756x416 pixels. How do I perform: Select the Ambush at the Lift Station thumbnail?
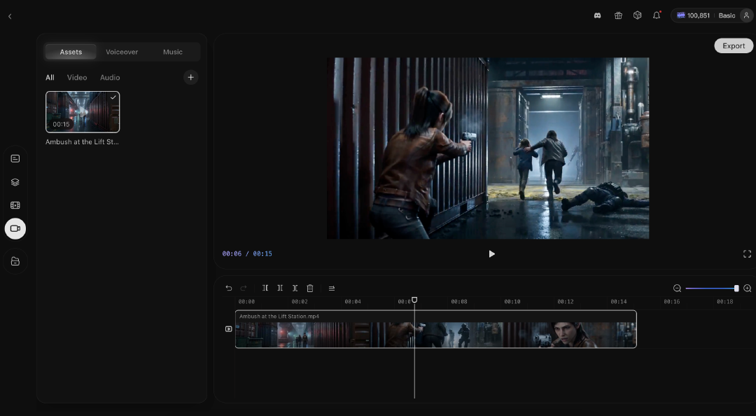coord(83,112)
